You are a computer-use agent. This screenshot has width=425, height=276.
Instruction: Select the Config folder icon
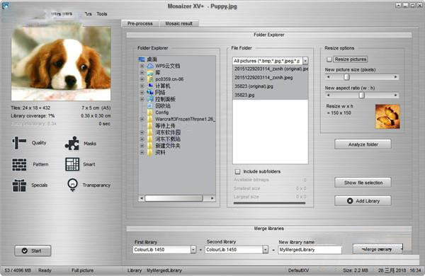(150, 113)
